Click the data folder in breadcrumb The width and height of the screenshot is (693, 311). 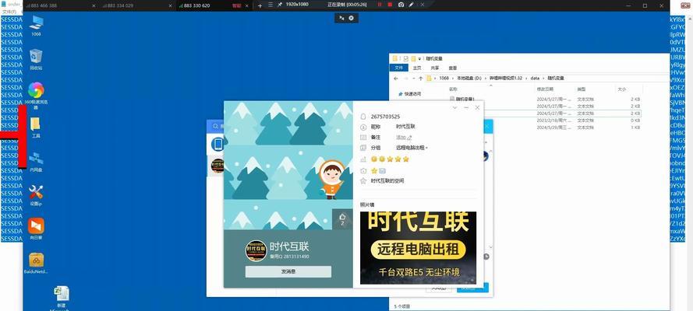pyautogui.click(x=536, y=78)
